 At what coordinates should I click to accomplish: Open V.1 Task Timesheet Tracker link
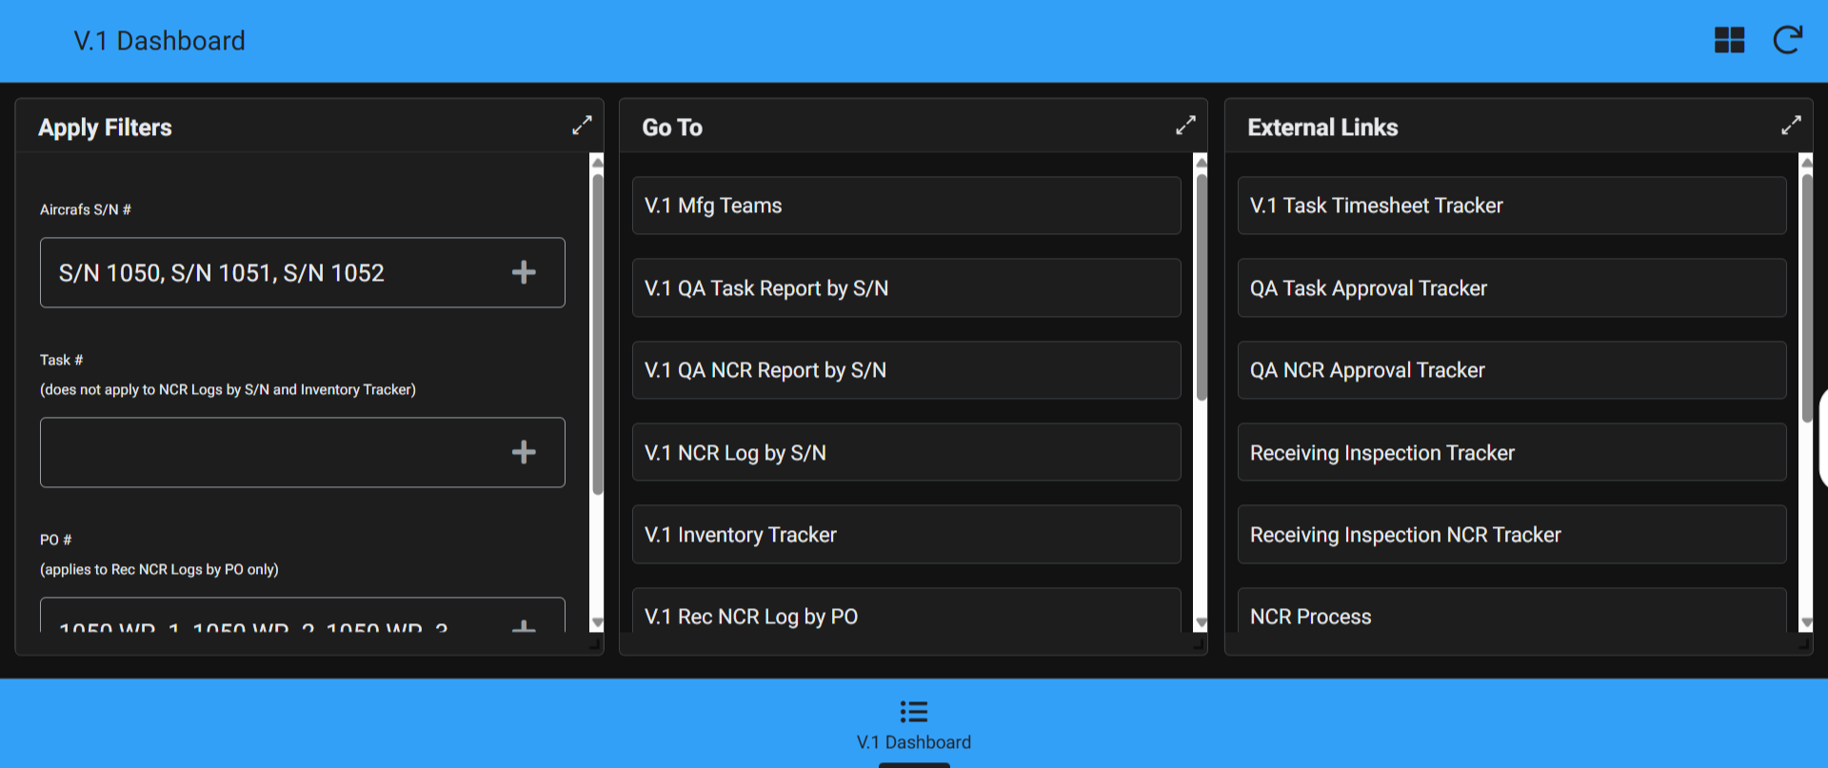click(x=1512, y=206)
